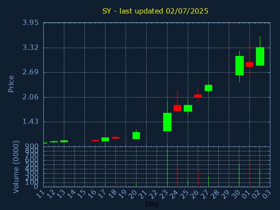The height and width of the screenshot is (210, 280).
Task: Click the day label 22 on x-axis
Action: pos(154,194)
